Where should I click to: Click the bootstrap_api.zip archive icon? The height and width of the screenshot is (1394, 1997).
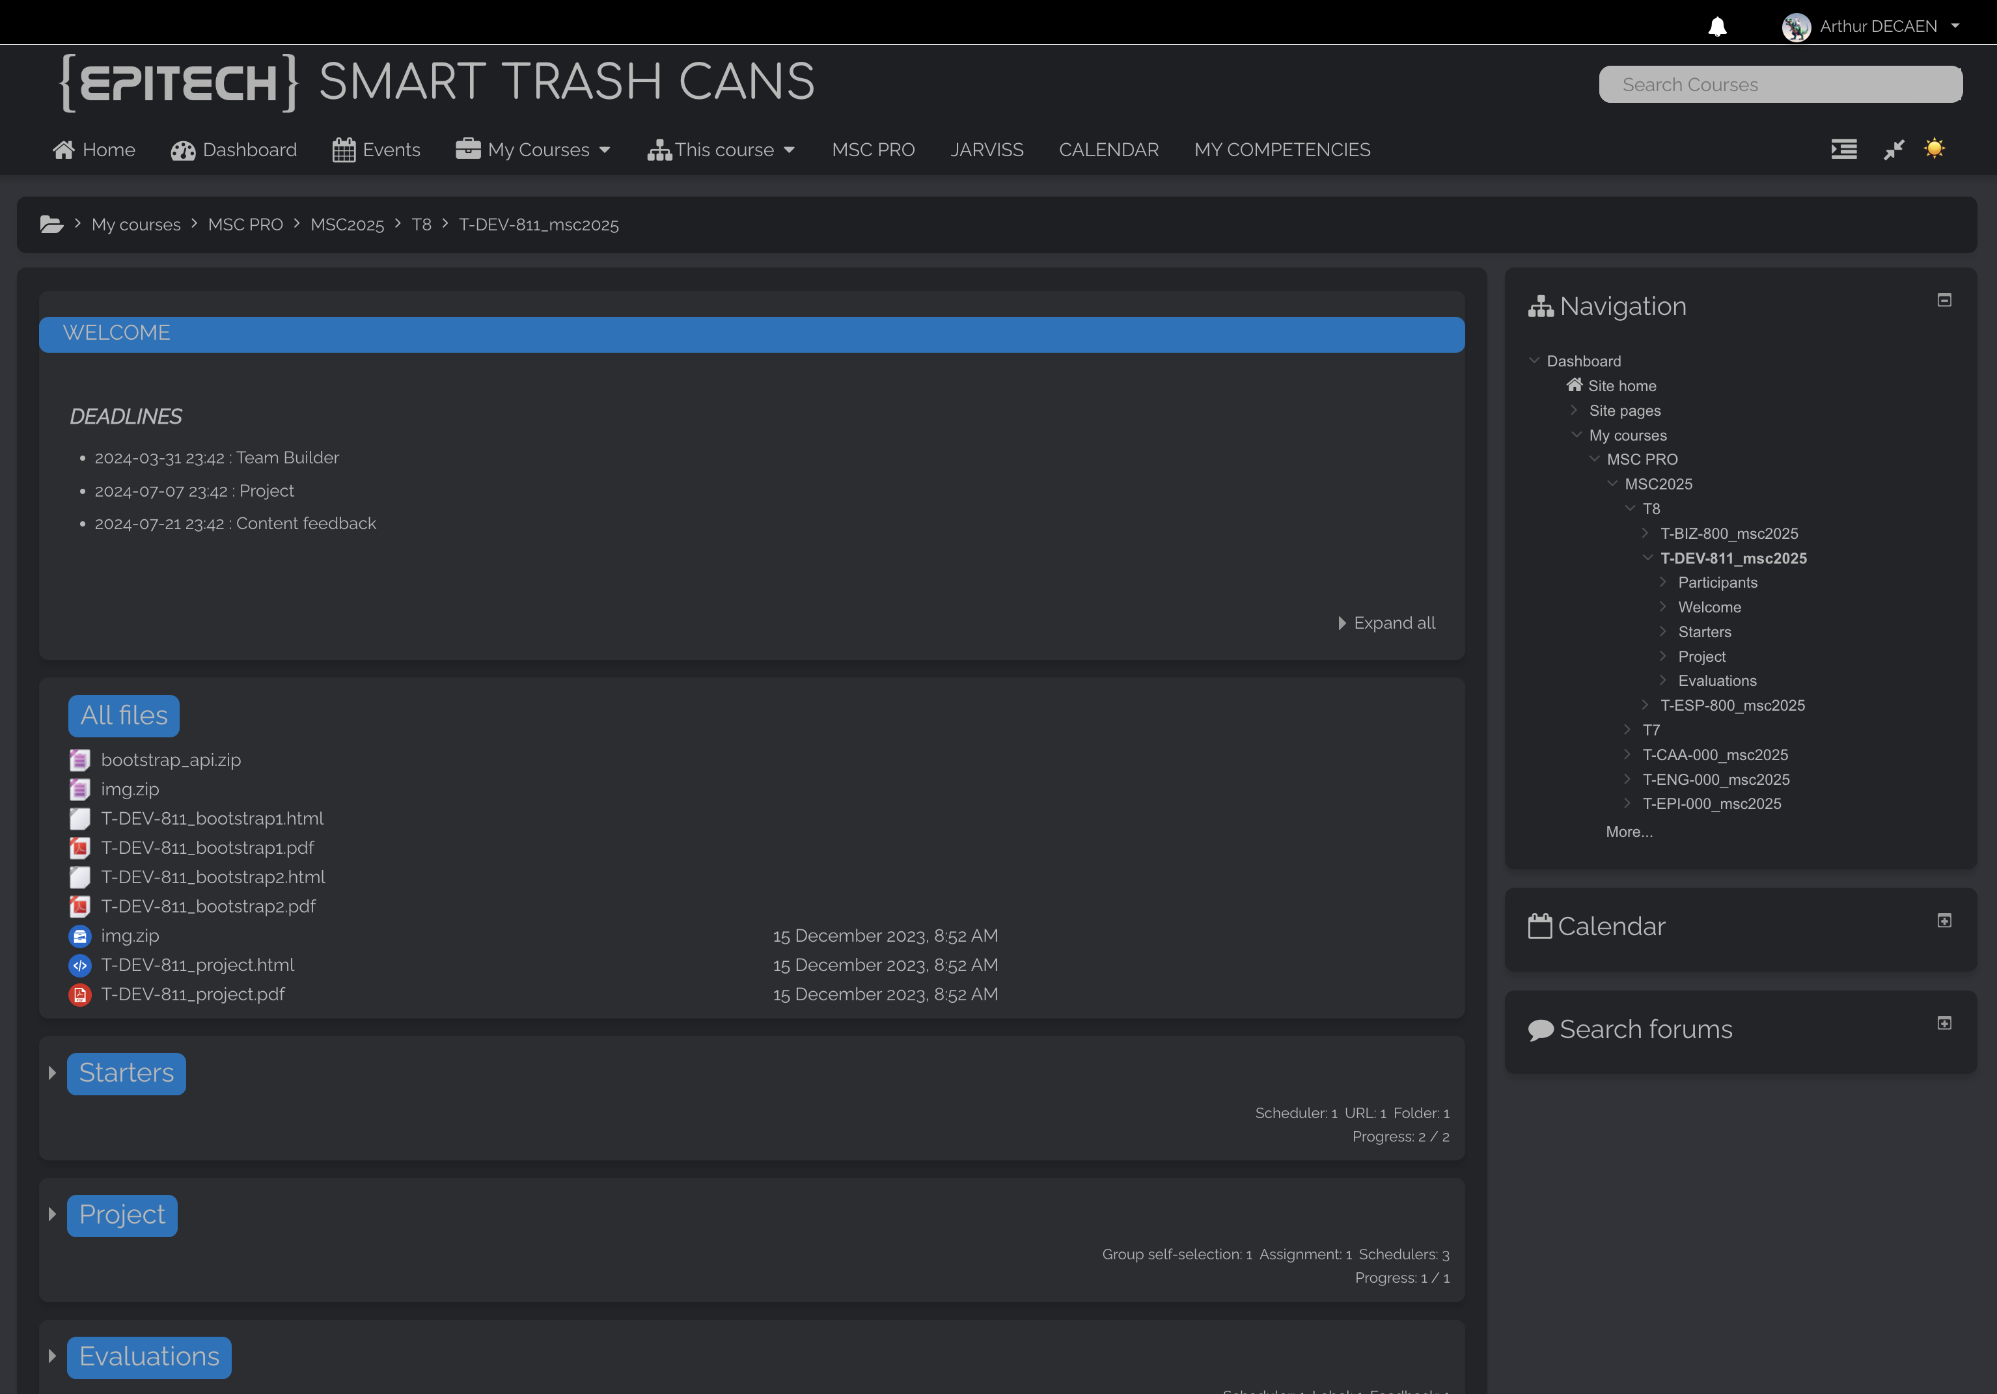click(x=80, y=760)
